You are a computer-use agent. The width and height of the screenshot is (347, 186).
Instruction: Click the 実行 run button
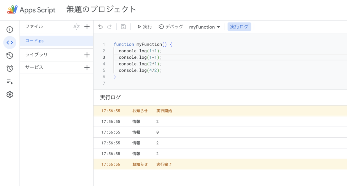tap(145, 27)
